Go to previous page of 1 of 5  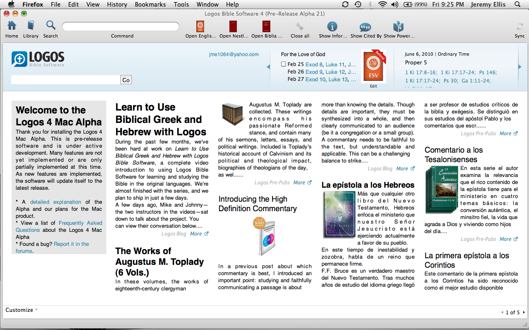click(x=503, y=312)
